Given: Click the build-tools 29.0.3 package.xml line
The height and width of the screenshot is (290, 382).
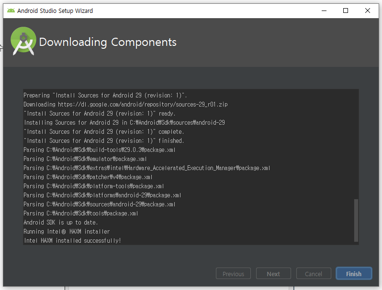Looking at the screenshot, I should [100, 150].
